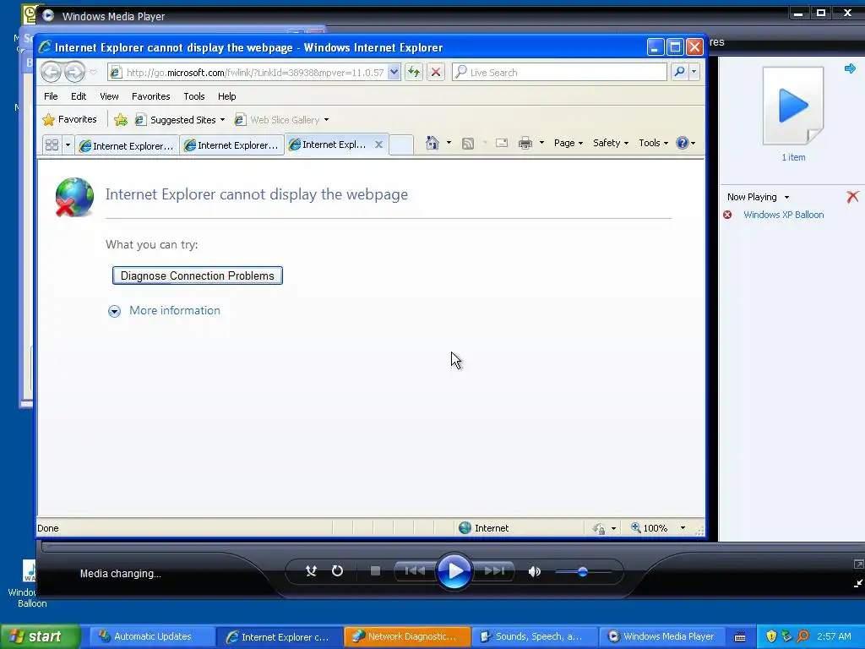865x649 pixels.
Task: Open the Favorites menu
Action: tap(150, 96)
